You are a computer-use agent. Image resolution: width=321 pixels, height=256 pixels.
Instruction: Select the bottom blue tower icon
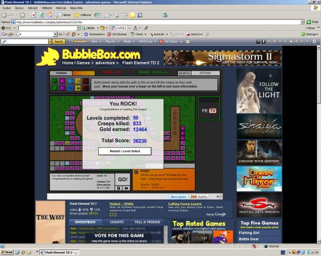coord(70,88)
